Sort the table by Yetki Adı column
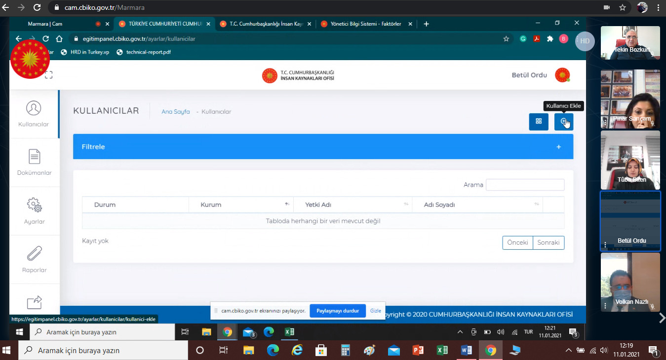This screenshot has height=360, width=666. coord(353,204)
